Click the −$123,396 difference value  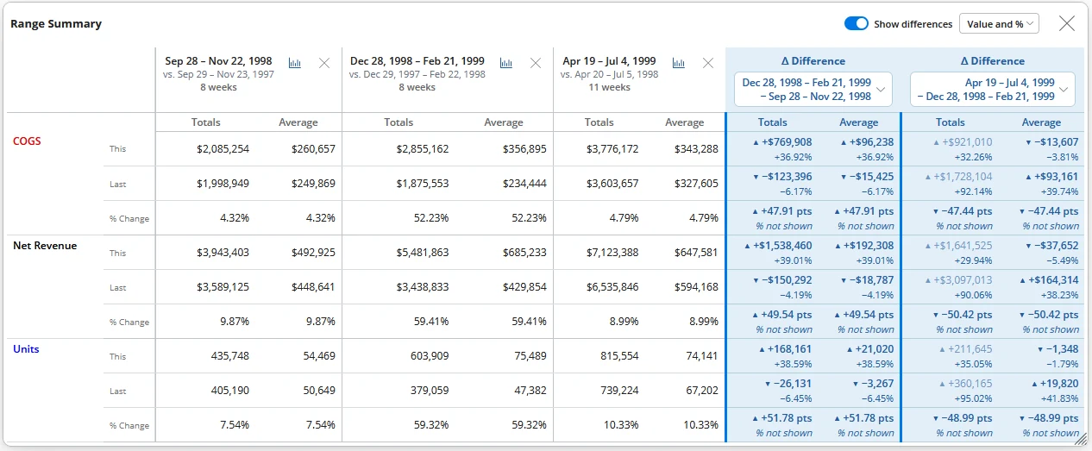(787, 177)
